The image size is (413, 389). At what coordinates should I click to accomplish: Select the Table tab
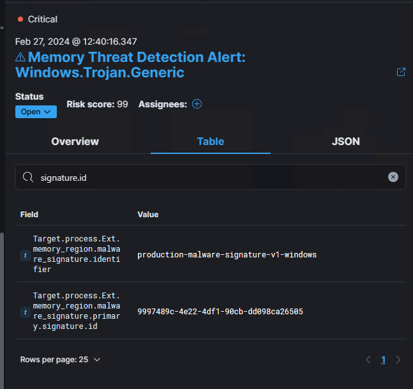click(x=210, y=141)
